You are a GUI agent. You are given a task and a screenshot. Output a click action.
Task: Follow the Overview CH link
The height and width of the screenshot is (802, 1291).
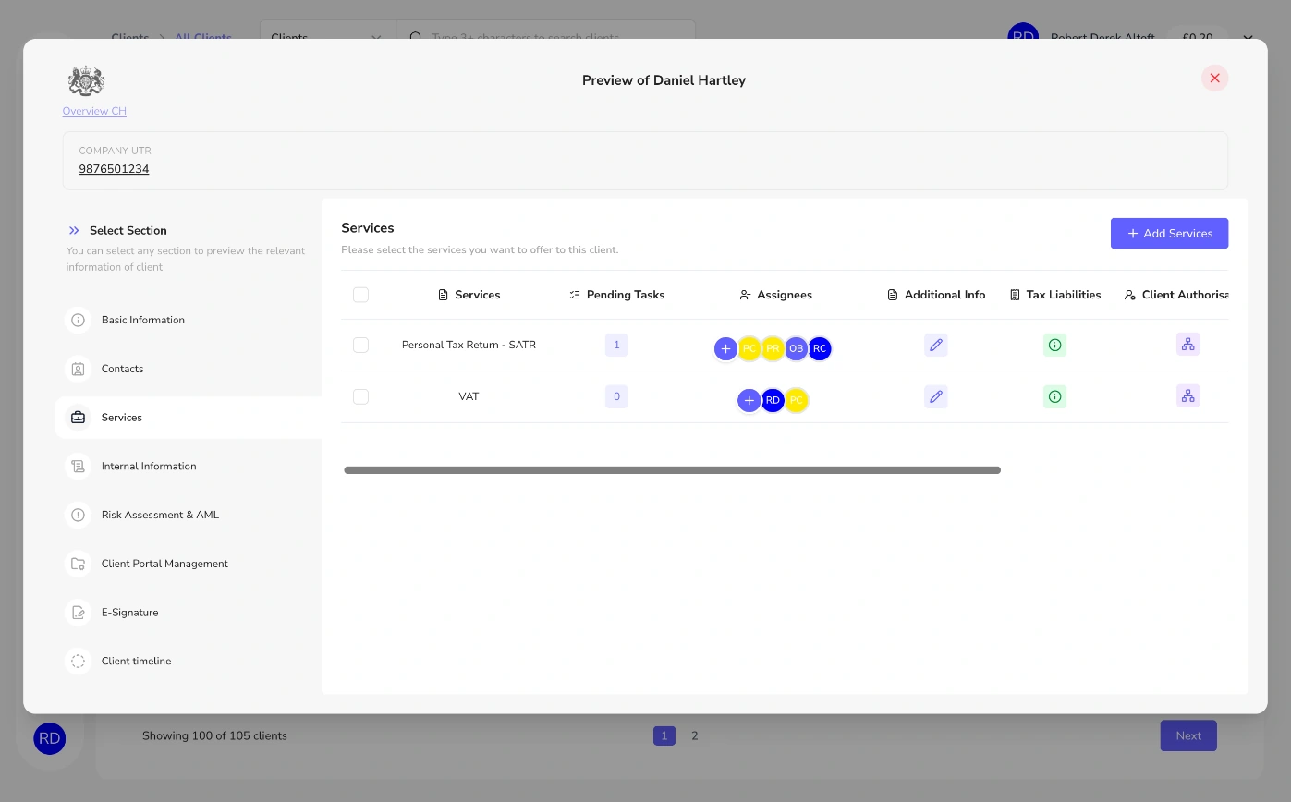click(94, 112)
